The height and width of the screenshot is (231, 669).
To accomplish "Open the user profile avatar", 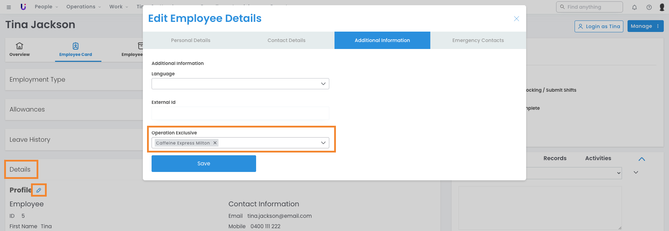I will 662,7.
